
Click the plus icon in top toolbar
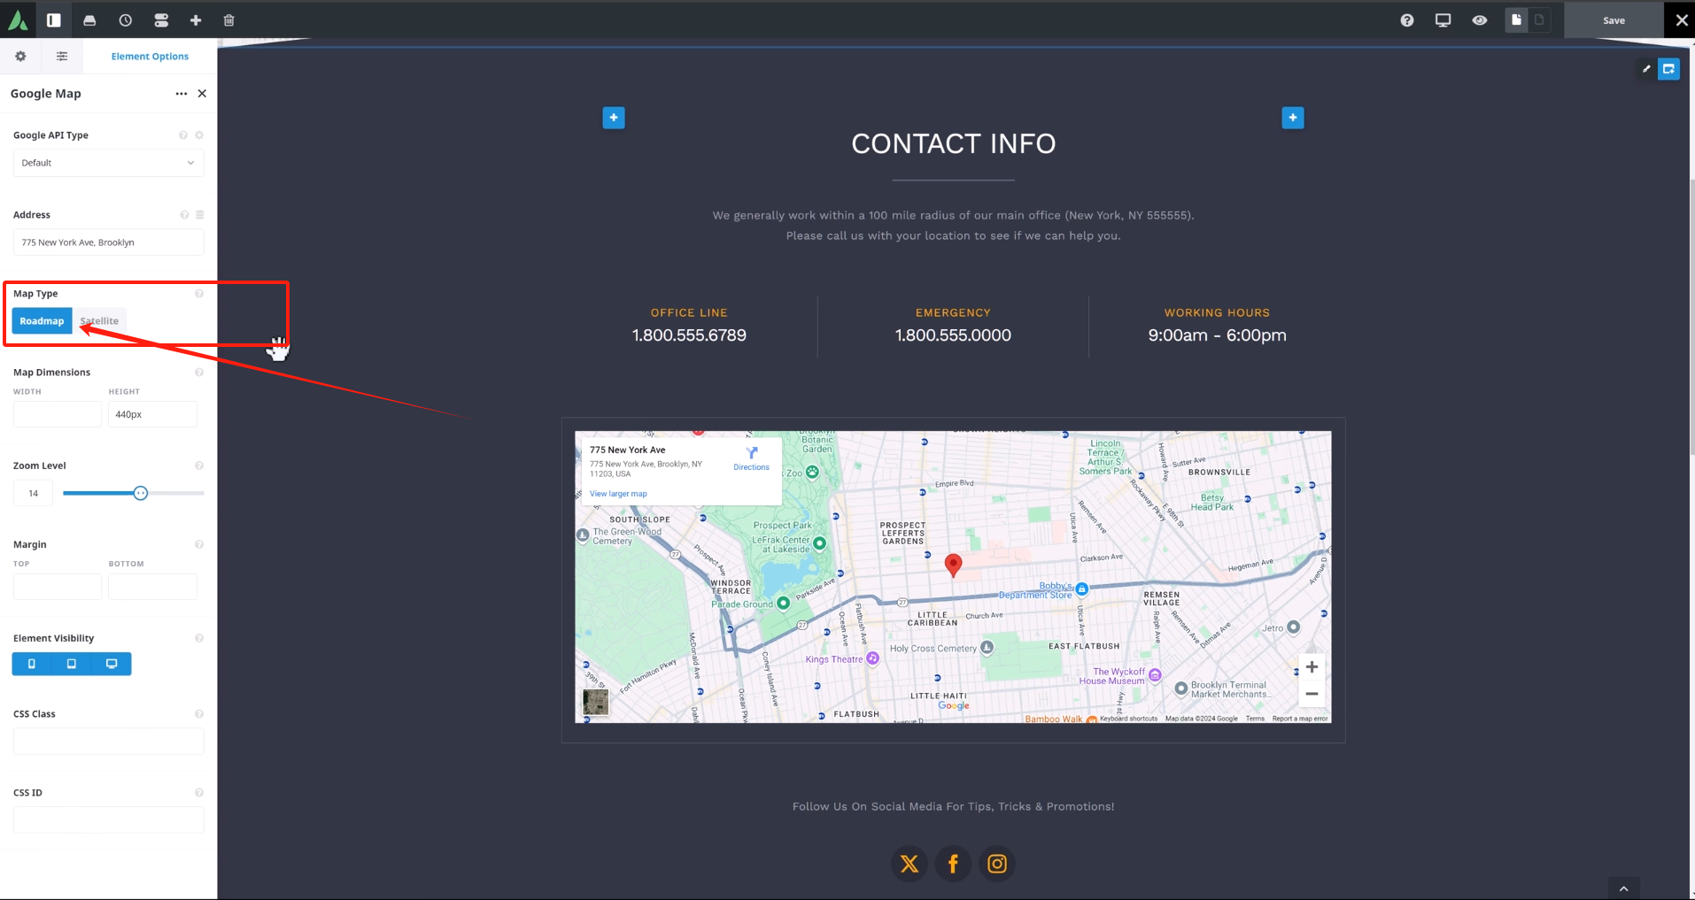(x=196, y=19)
